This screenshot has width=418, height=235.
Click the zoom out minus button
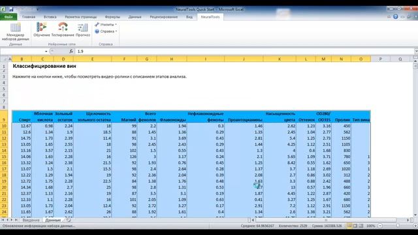(x=380, y=226)
